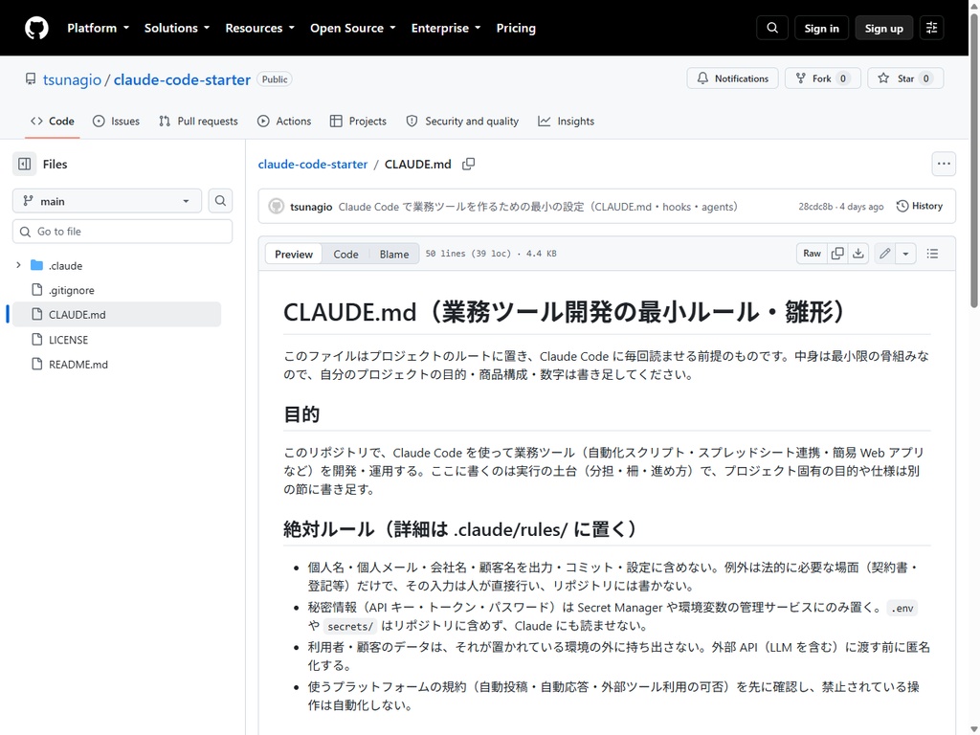Collapse the file tree side panel icon
This screenshot has width=980, height=735.
pyautogui.click(x=24, y=164)
